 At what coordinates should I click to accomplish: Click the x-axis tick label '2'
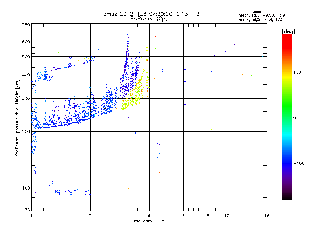pos(90,216)
